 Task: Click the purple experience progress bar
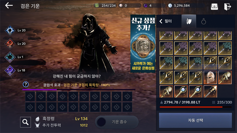coord(79,90)
